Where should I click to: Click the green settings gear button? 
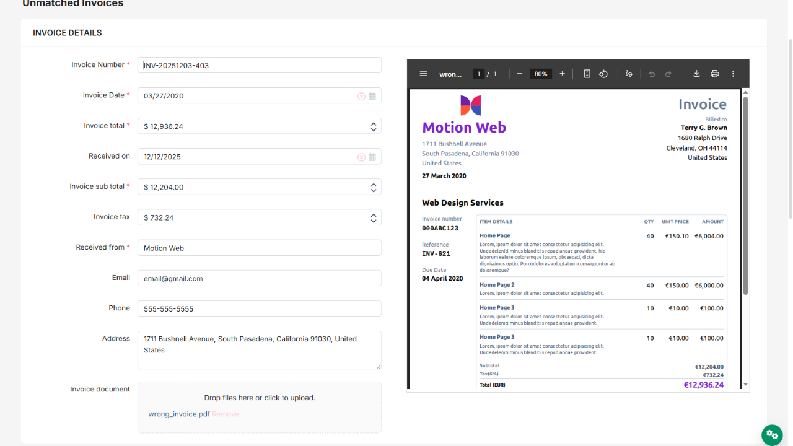click(772, 434)
